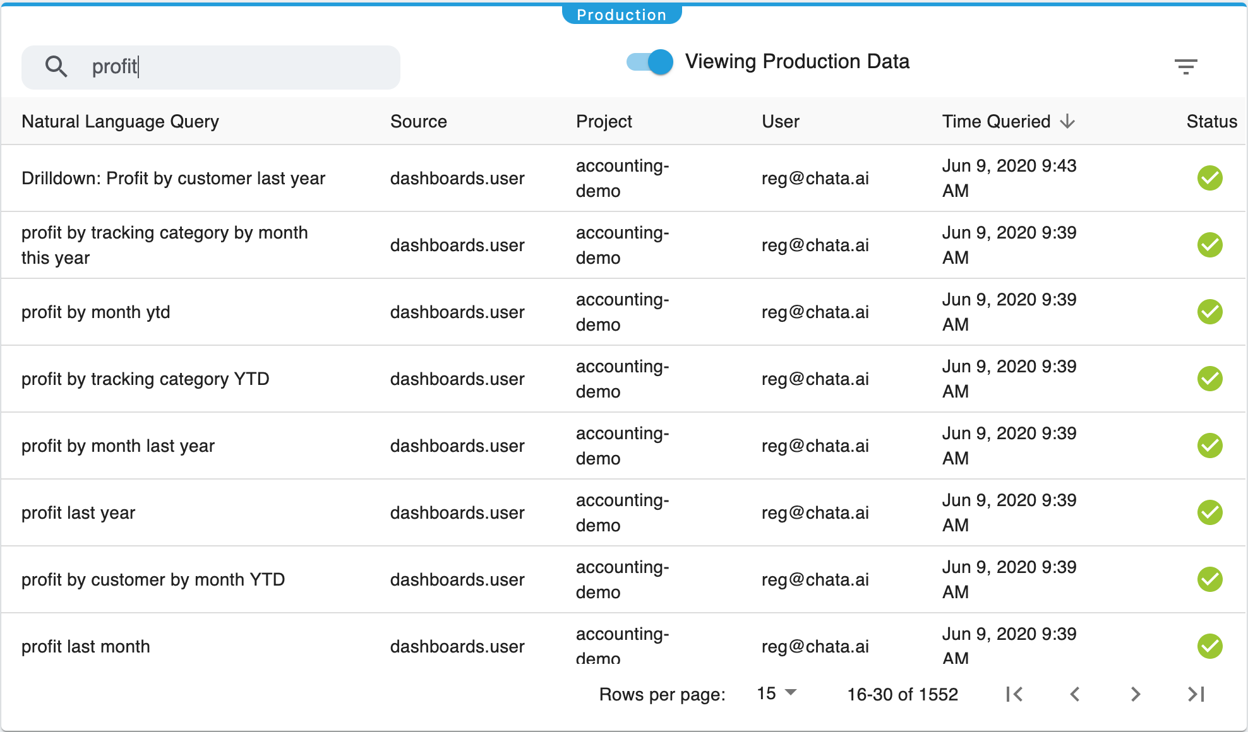Go to the next page
This screenshot has height=732, width=1248.
tap(1136, 694)
